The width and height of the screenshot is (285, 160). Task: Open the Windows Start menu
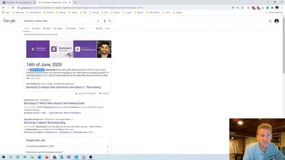(4, 157)
